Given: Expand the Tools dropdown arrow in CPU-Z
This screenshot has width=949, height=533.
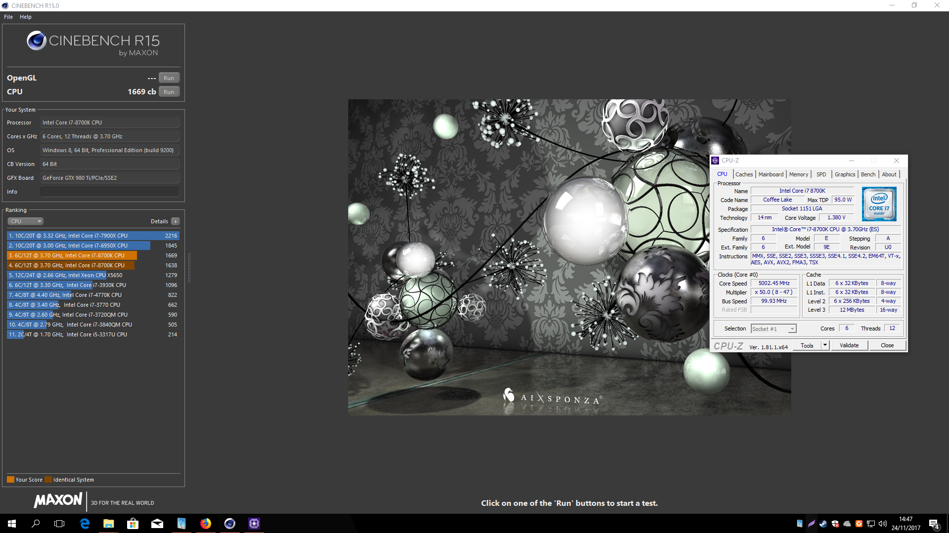Looking at the screenshot, I should point(825,346).
